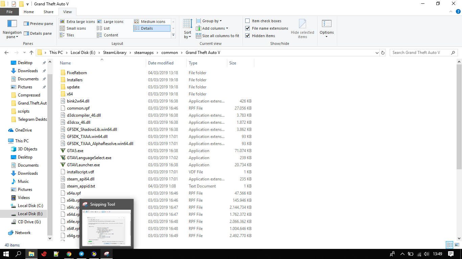Go up one folder level arrow
The height and width of the screenshot is (259, 462).
tap(31, 53)
